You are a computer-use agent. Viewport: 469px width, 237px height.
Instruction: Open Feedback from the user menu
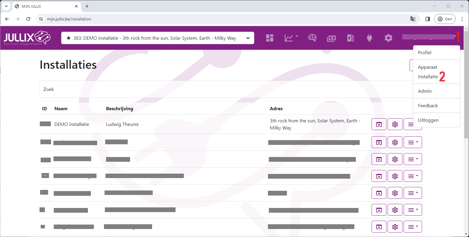[428, 106]
